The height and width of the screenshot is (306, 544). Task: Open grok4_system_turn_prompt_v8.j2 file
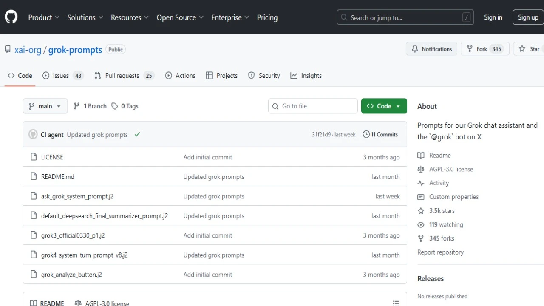coord(85,255)
